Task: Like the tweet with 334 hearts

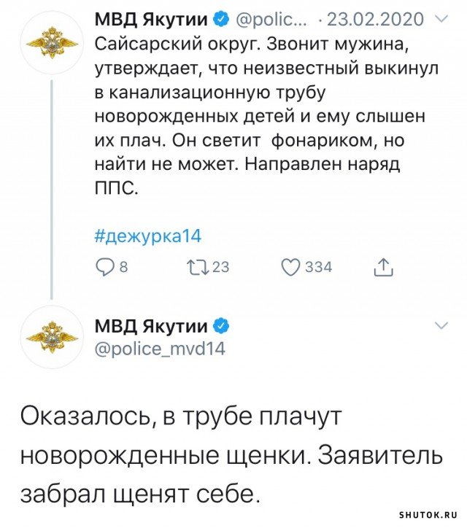Action: 290,267
